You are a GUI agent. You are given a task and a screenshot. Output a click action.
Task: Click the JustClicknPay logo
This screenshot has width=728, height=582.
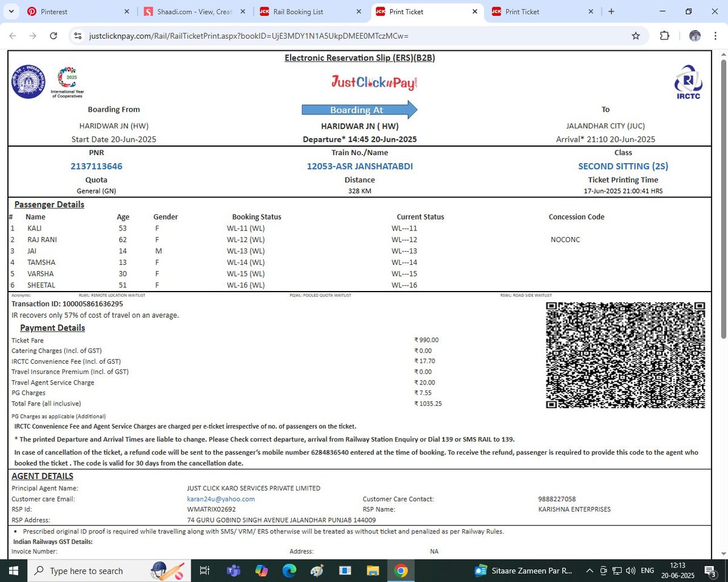pyautogui.click(x=374, y=82)
